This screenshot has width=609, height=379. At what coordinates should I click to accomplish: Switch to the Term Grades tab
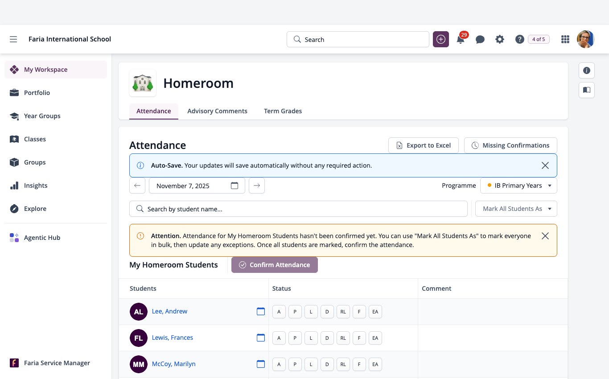click(283, 111)
